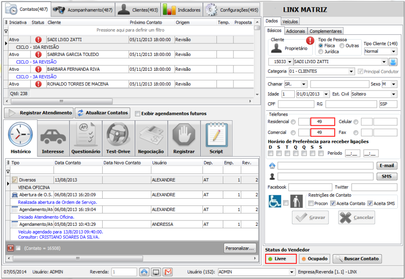Select the Jurídica radio button
This screenshot has width=405, height=279.
(320, 52)
